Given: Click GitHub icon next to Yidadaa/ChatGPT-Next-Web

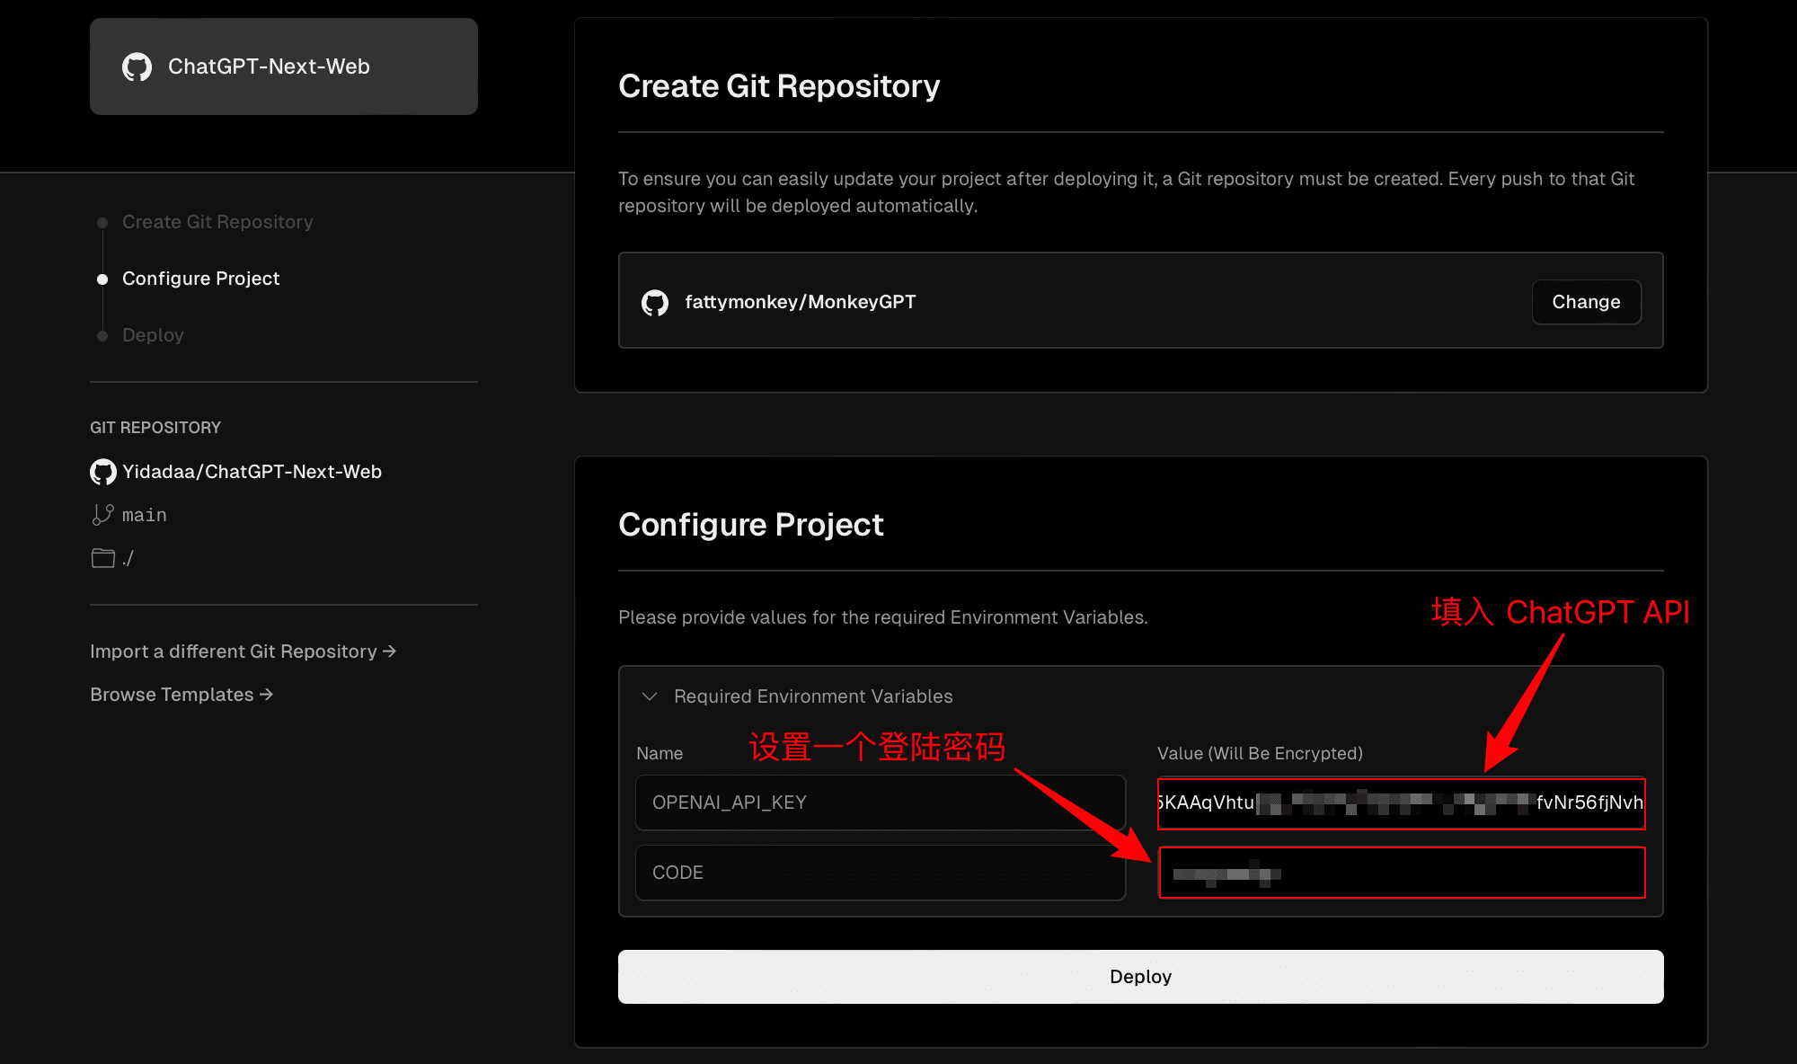Looking at the screenshot, I should pyautogui.click(x=103, y=472).
